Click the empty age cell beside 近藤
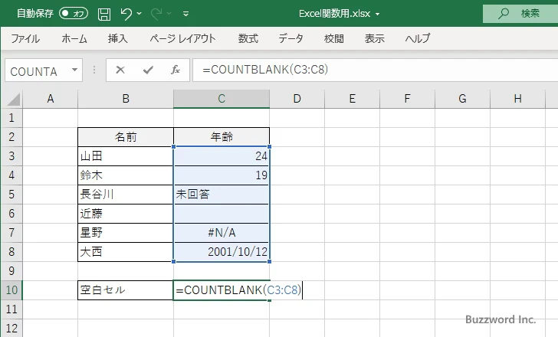This screenshot has width=558, height=337. pyautogui.click(x=222, y=214)
